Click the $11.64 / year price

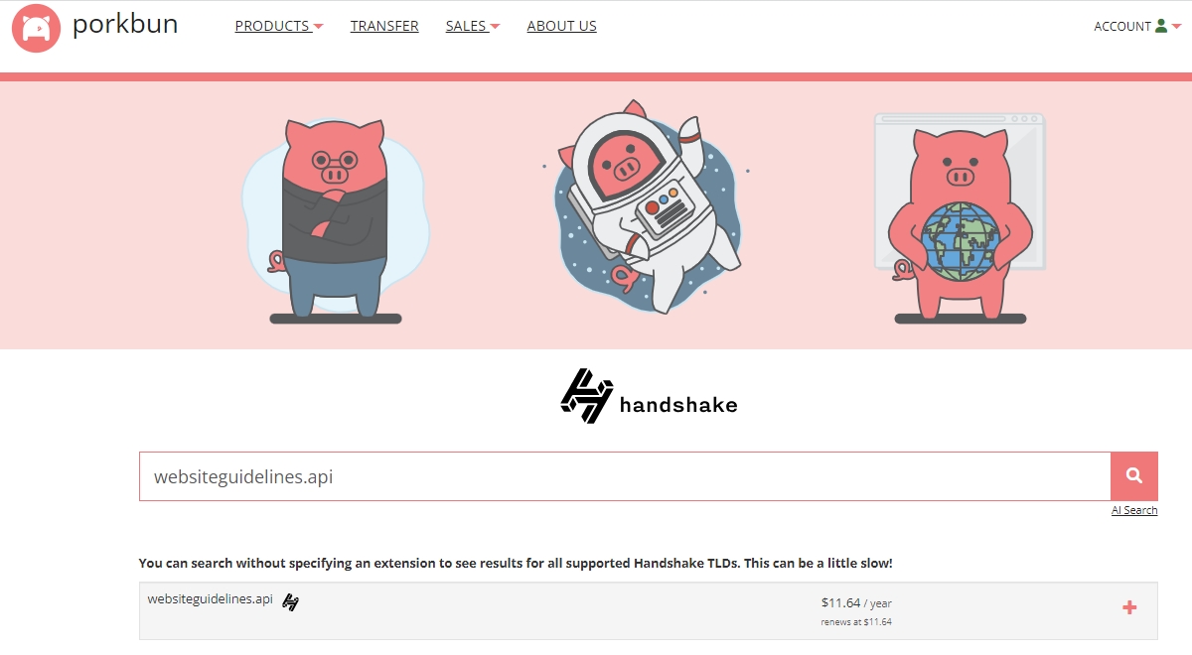point(856,602)
